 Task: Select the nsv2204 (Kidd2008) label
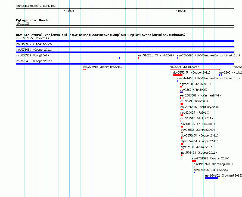(x=184, y=67)
